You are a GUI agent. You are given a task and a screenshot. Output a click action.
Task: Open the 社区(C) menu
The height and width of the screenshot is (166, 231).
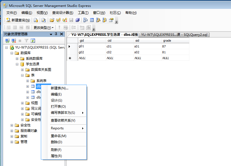115,13
